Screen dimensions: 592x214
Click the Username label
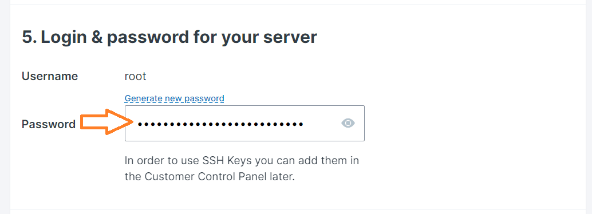coord(50,76)
